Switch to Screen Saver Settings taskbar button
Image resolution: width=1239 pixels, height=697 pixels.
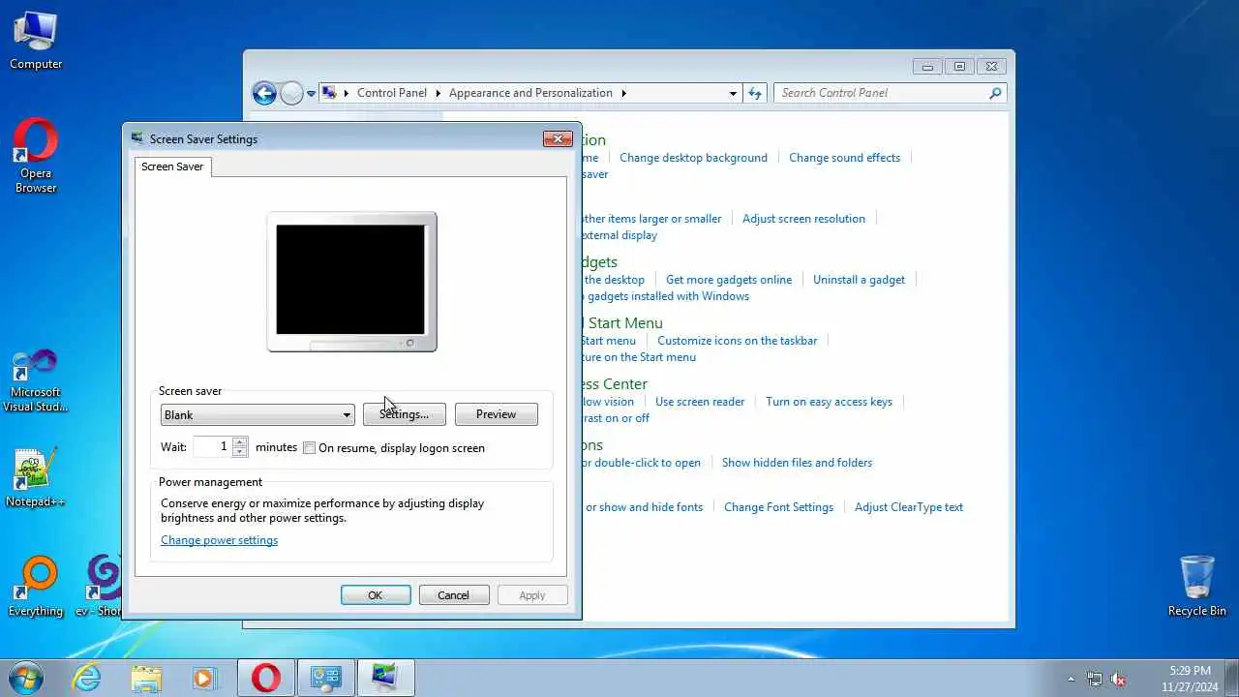click(385, 678)
